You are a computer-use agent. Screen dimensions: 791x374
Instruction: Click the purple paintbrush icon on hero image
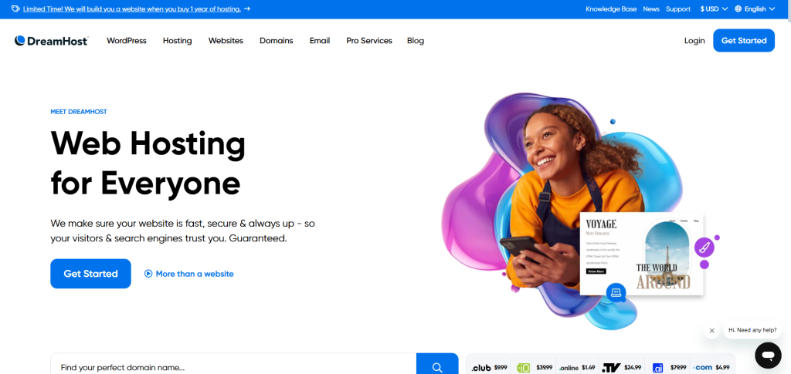704,248
